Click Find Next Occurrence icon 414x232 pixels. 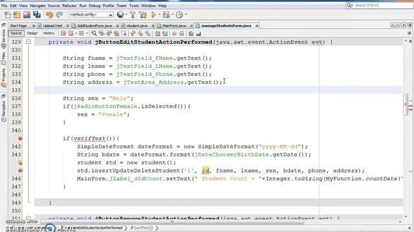(109, 34)
